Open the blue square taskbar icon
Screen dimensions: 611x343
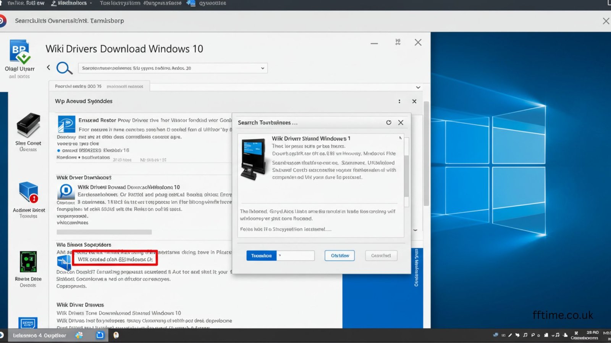(100, 335)
